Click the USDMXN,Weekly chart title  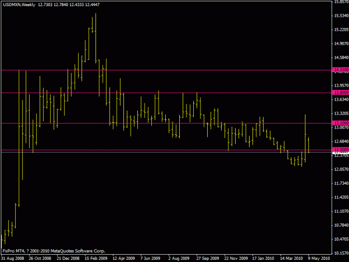tap(19, 4)
